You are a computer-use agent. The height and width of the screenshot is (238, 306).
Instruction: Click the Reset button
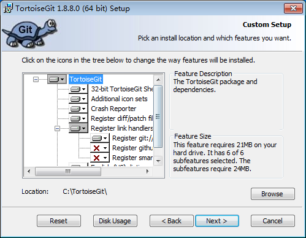[x=59, y=221]
